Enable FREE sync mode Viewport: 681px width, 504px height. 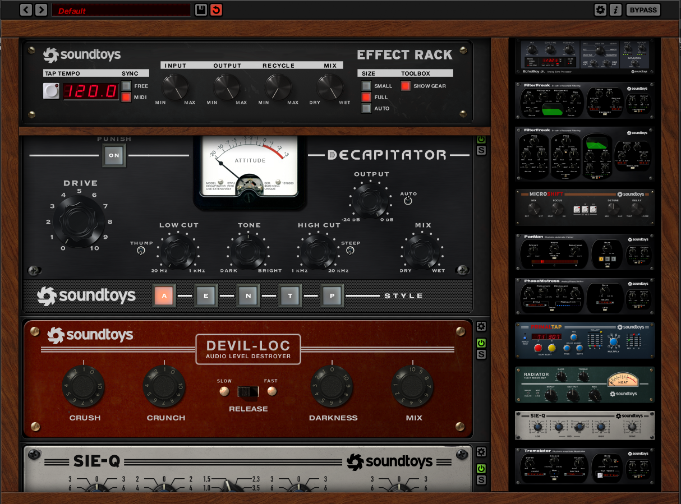point(126,86)
